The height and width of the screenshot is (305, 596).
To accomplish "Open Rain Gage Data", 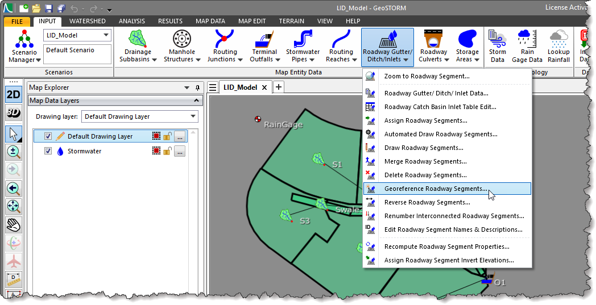I will [x=527, y=46].
